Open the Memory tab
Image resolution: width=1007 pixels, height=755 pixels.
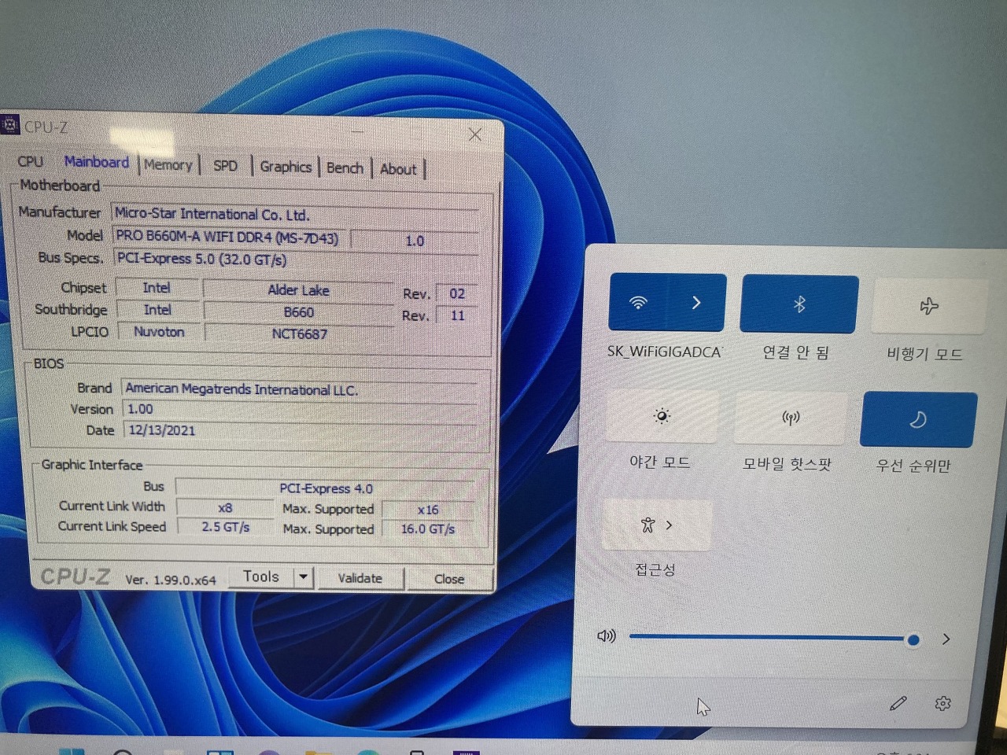(168, 165)
